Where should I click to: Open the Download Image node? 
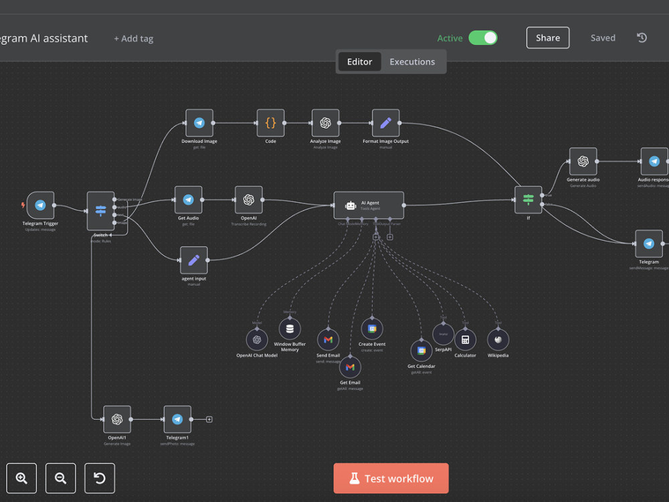click(x=199, y=123)
